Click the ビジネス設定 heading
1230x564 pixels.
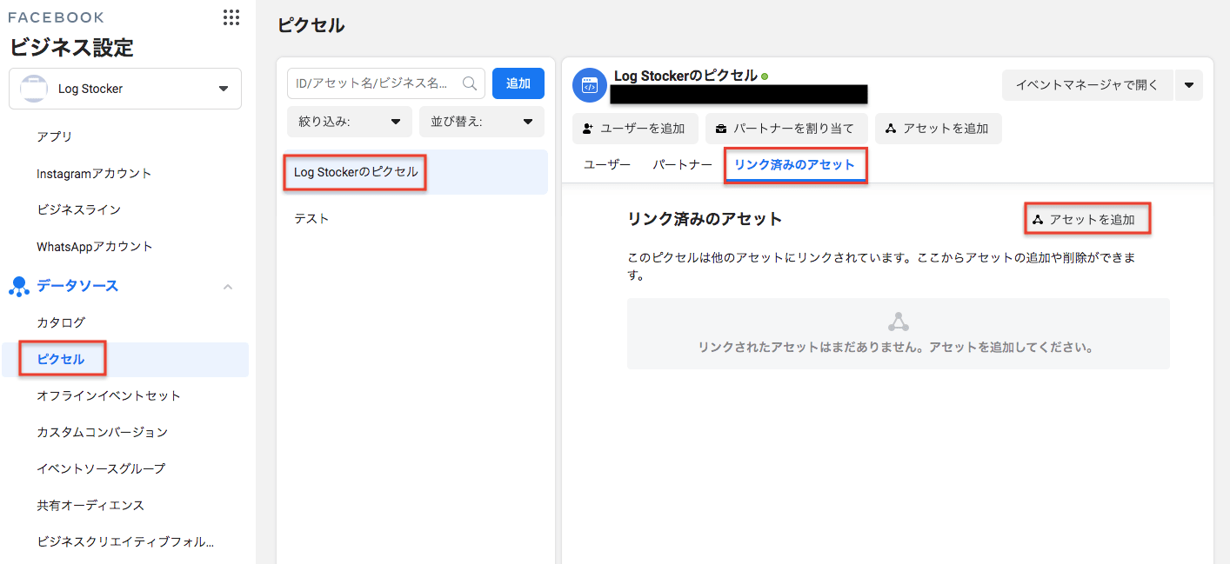click(x=71, y=48)
